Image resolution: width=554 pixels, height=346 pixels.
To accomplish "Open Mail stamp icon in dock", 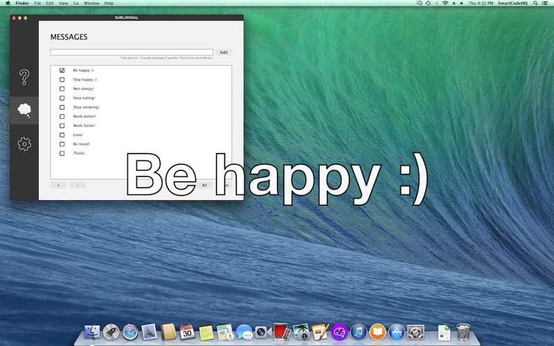I will pos(149,332).
